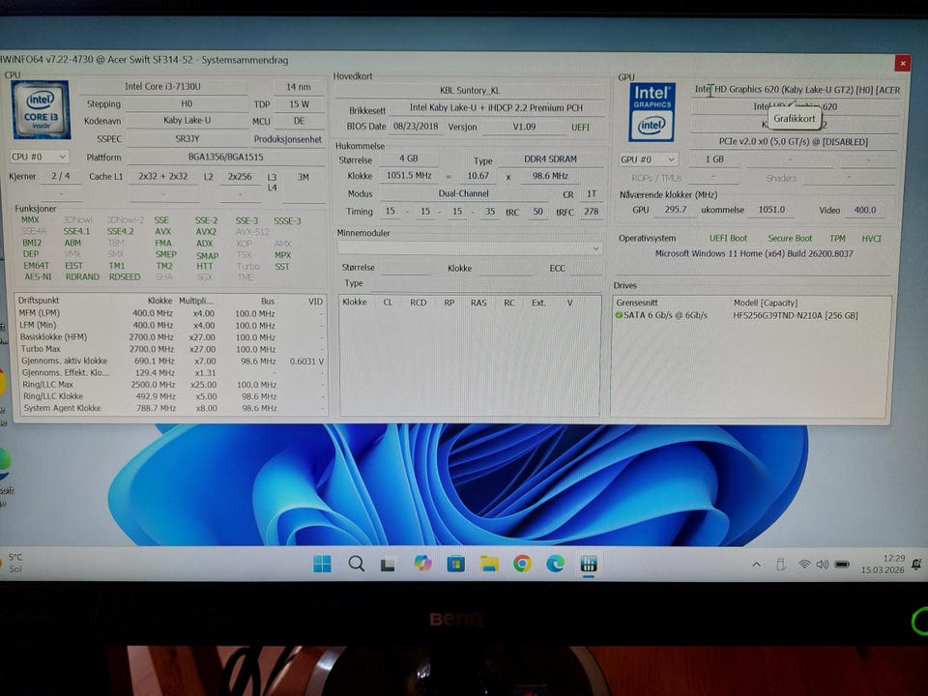Open Task View on the taskbar
The image size is (928, 696).
pyautogui.click(x=388, y=565)
